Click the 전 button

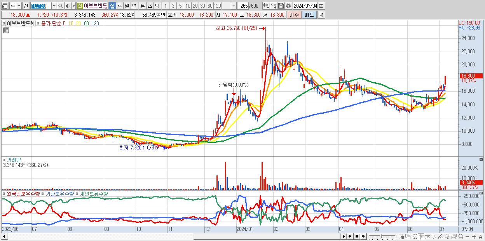click(x=26, y=6)
